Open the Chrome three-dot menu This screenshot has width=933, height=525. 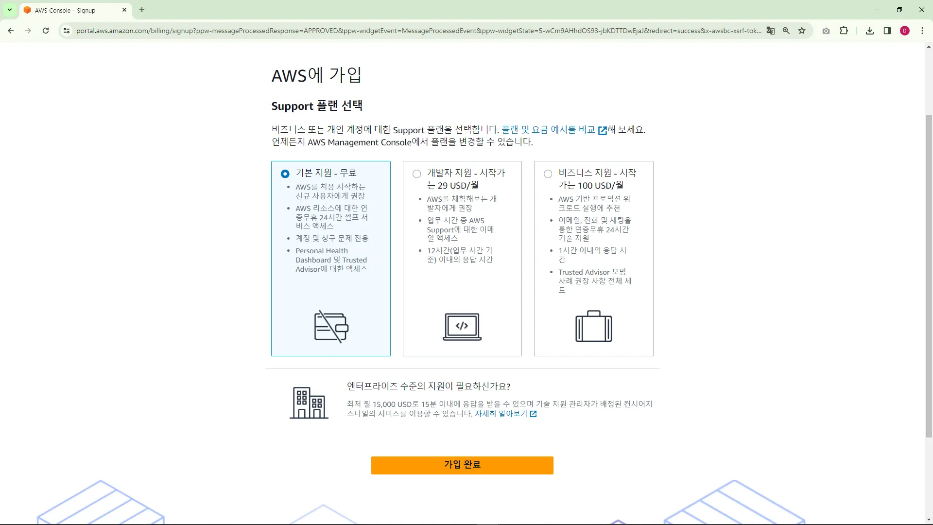(x=922, y=31)
